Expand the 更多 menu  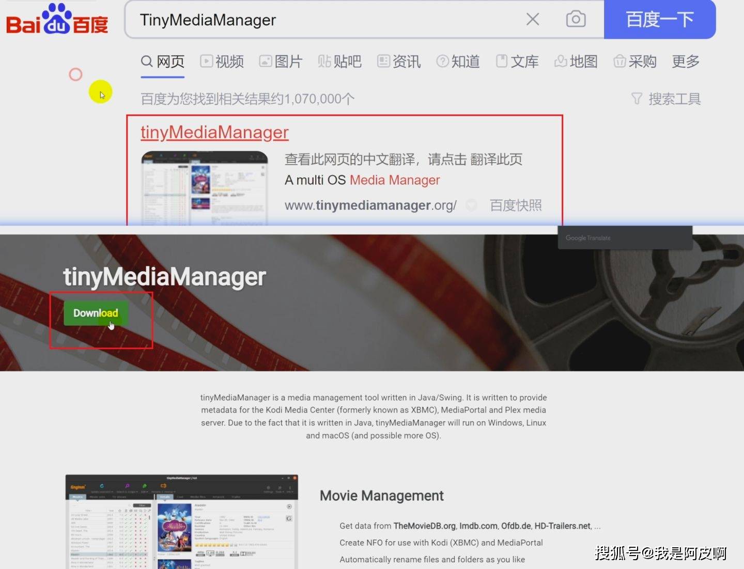[x=686, y=61]
